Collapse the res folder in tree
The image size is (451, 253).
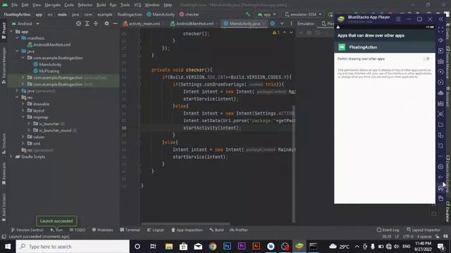coord(18,98)
